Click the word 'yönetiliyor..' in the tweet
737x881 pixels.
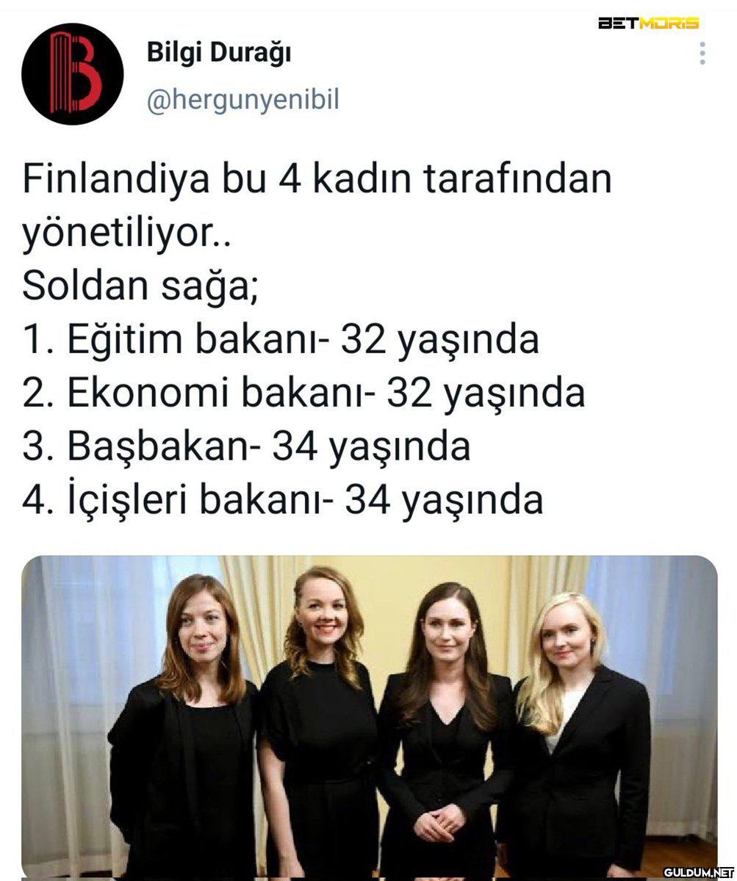(126, 234)
